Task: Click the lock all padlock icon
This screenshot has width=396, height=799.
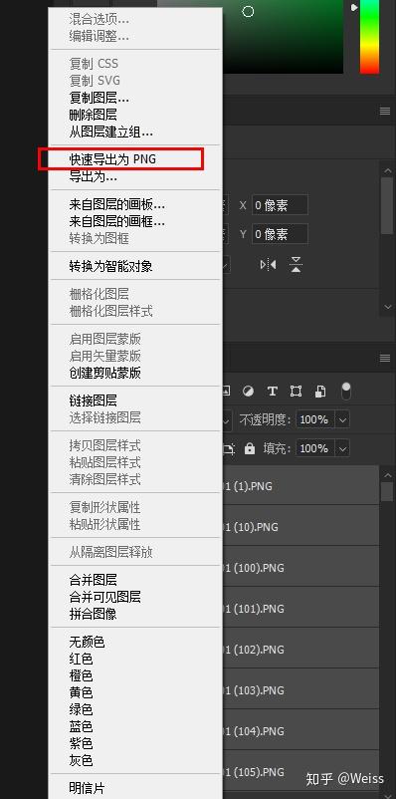Action: pyautogui.click(x=250, y=448)
